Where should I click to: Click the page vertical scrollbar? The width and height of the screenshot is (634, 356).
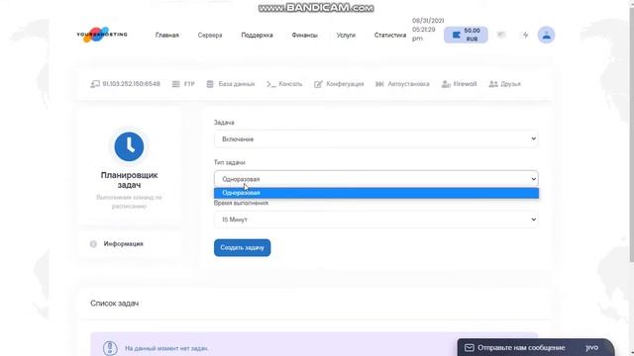click(x=631, y=133)
